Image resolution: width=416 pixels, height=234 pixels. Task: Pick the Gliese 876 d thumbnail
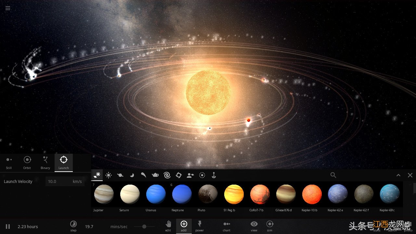pos(286,194)
